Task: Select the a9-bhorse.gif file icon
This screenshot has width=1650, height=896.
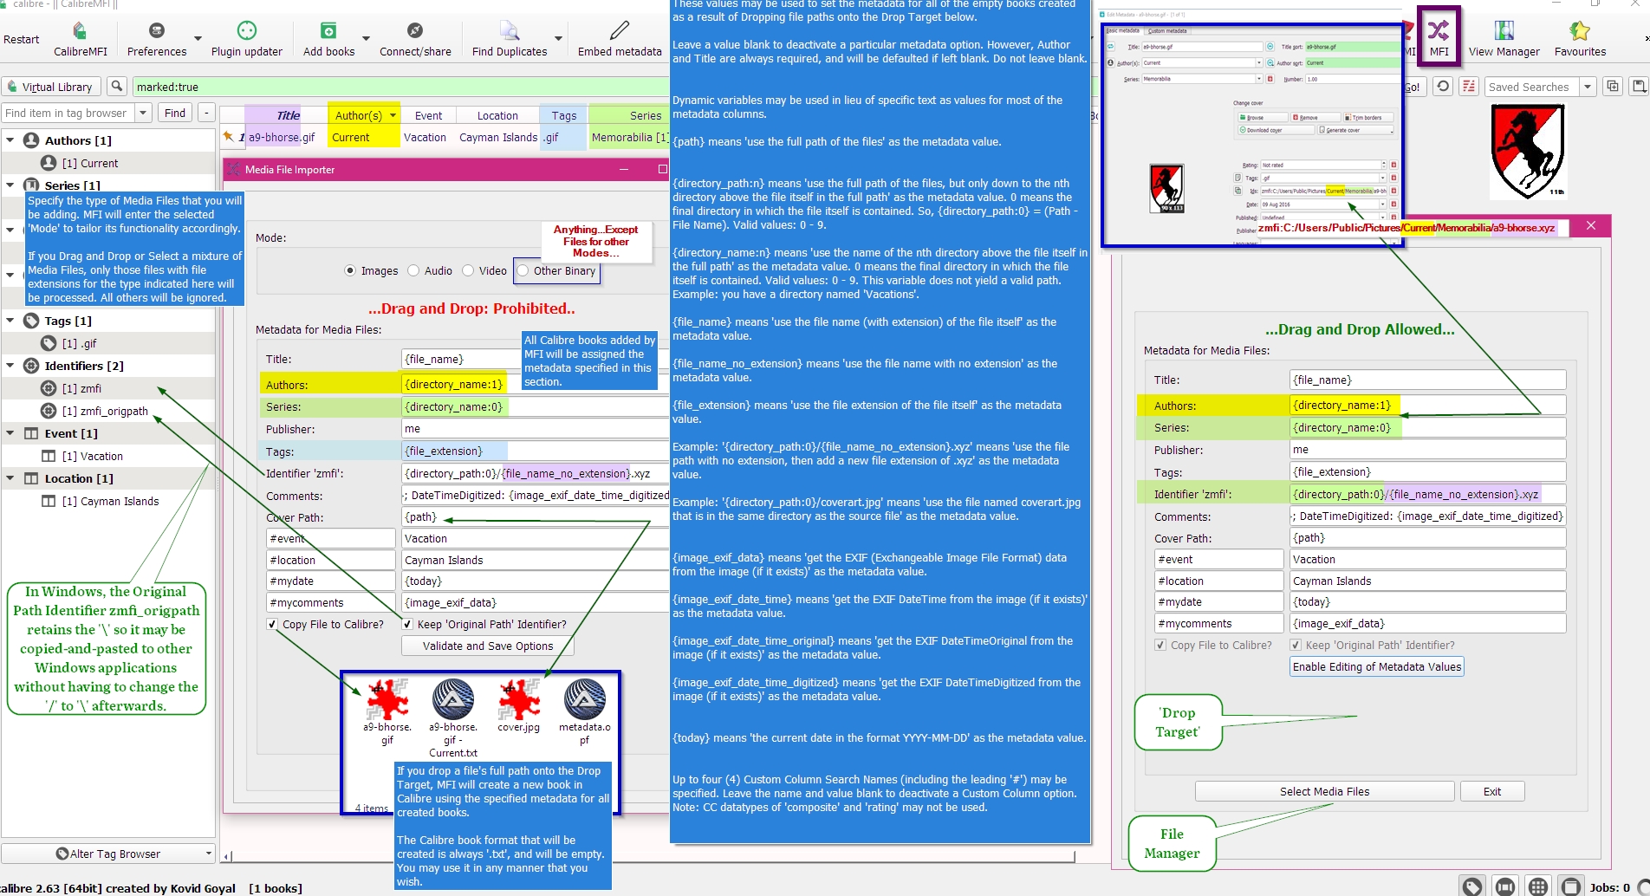Action: 387,700
